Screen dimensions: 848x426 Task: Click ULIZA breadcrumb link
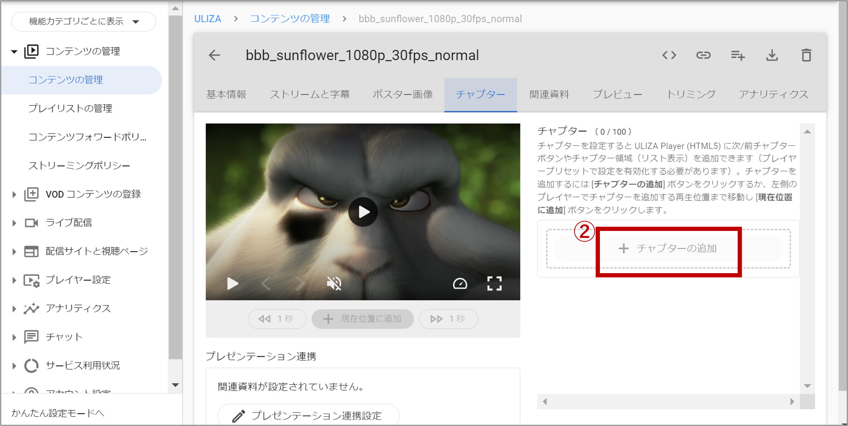point(207,19)
